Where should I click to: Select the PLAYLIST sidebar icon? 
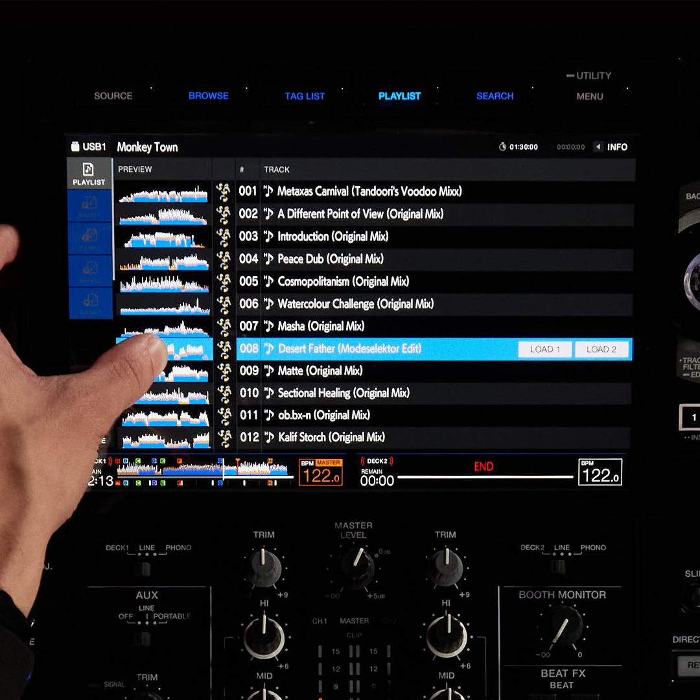tap(89, 174)
